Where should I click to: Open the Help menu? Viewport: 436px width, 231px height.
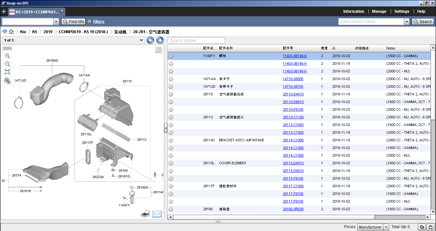coord(421,11)
